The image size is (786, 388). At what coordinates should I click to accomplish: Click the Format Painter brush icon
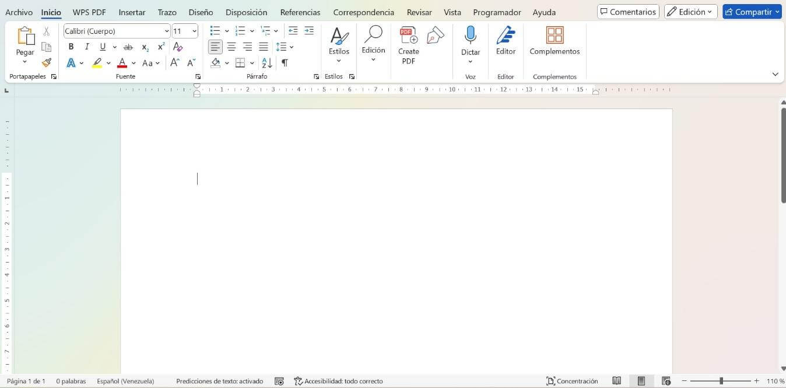(47, 62)
